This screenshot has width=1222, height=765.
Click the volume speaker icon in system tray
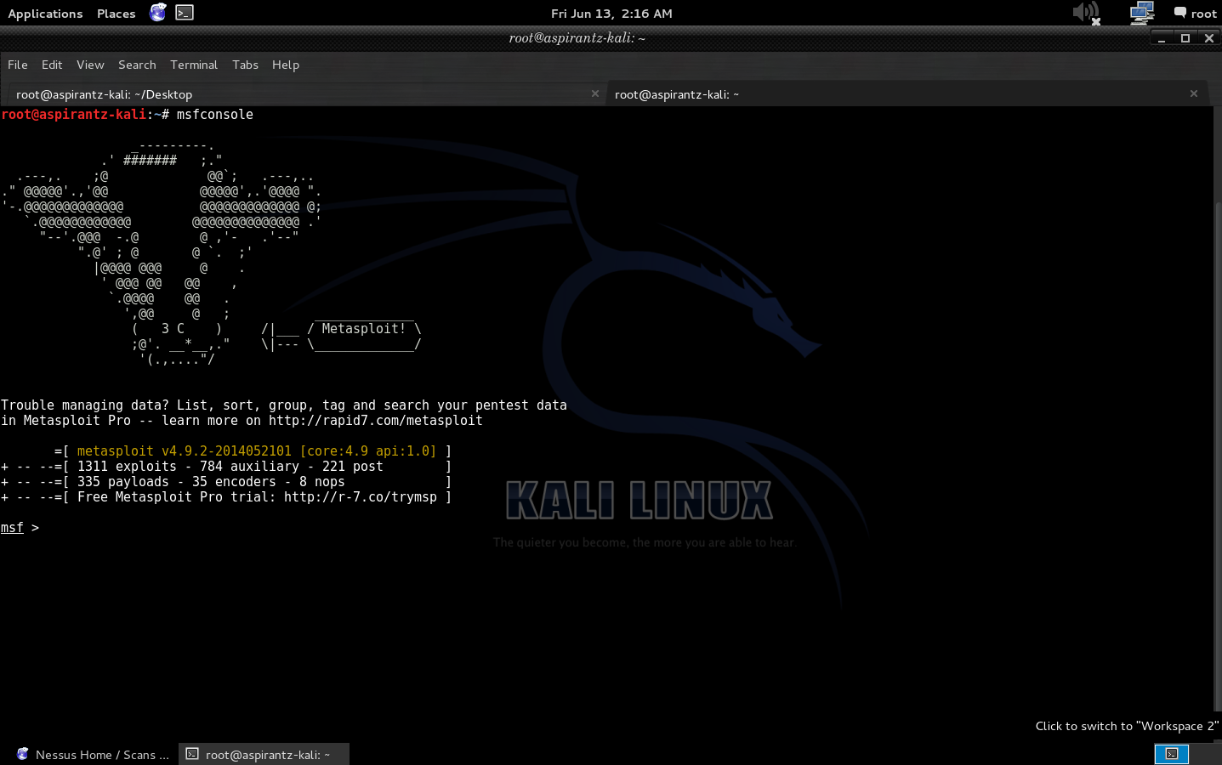click(x=1086, y=13)
